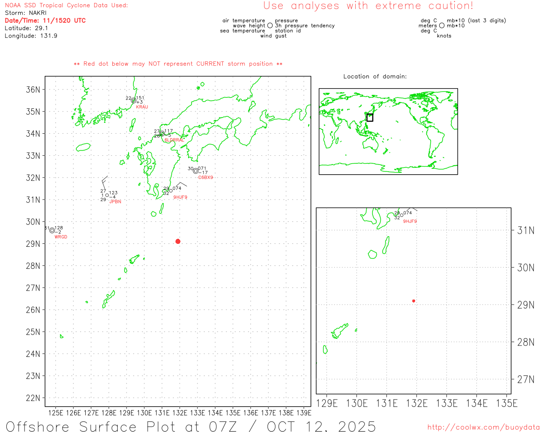The image size is (540, 432).
Task: Click the Offshore Surface Plot title
Action: (x=191, y=426)
